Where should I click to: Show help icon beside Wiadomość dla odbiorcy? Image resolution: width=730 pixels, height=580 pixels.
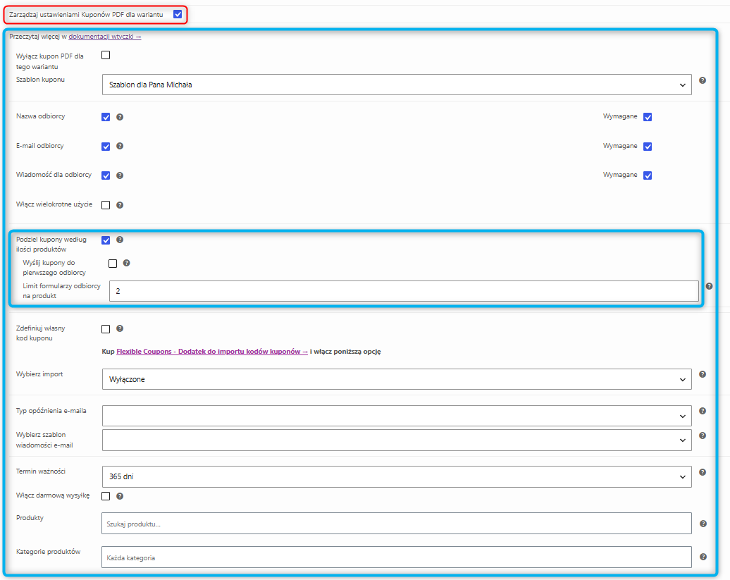120,175
